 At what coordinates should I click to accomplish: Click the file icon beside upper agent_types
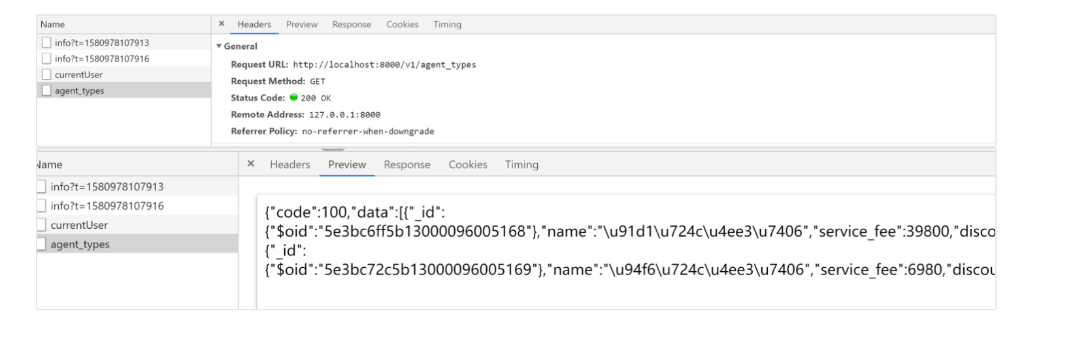46,91
